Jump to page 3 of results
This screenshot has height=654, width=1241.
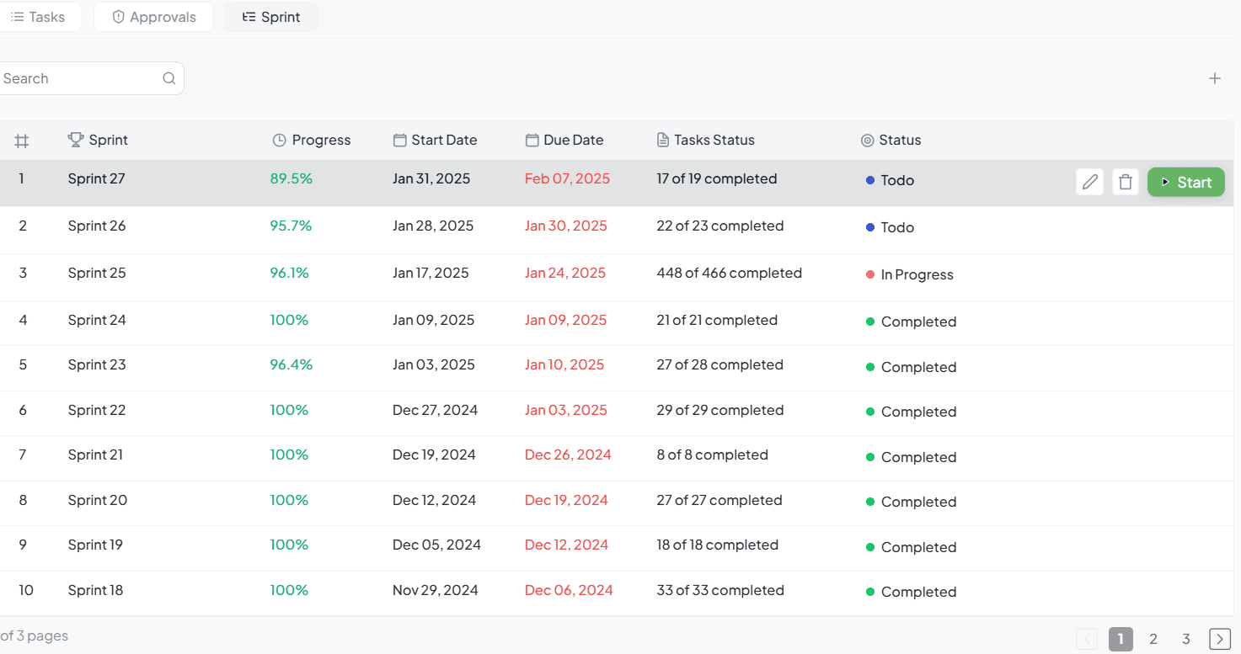[1185, 639]
